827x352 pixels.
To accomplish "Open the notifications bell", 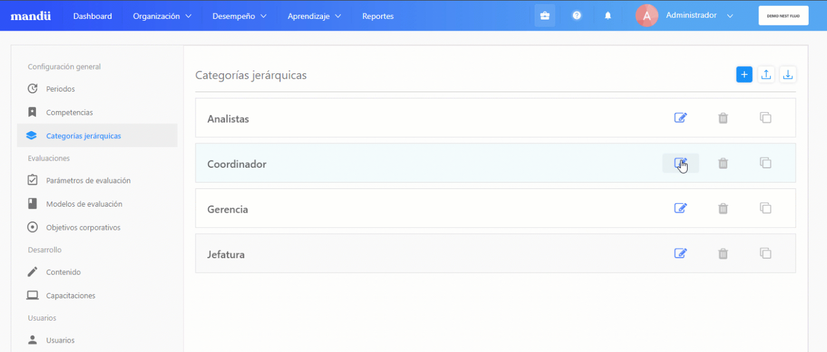I will coord(608,16).
